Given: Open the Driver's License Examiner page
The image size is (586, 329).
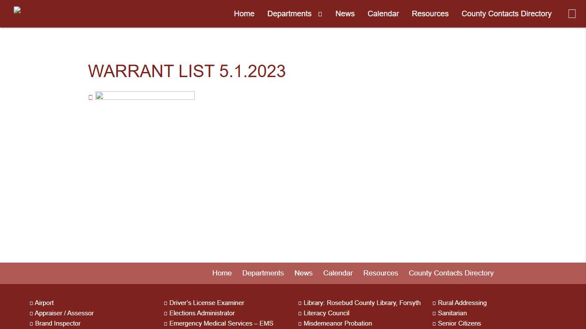Looking at the screenshot, I should [x=207, y=303].
